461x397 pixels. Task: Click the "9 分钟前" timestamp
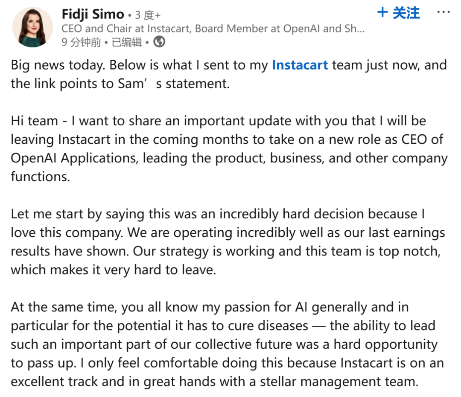pos(81,42)
